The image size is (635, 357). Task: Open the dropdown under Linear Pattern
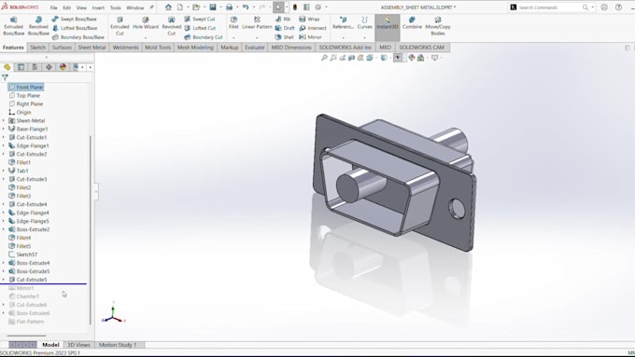257,37
